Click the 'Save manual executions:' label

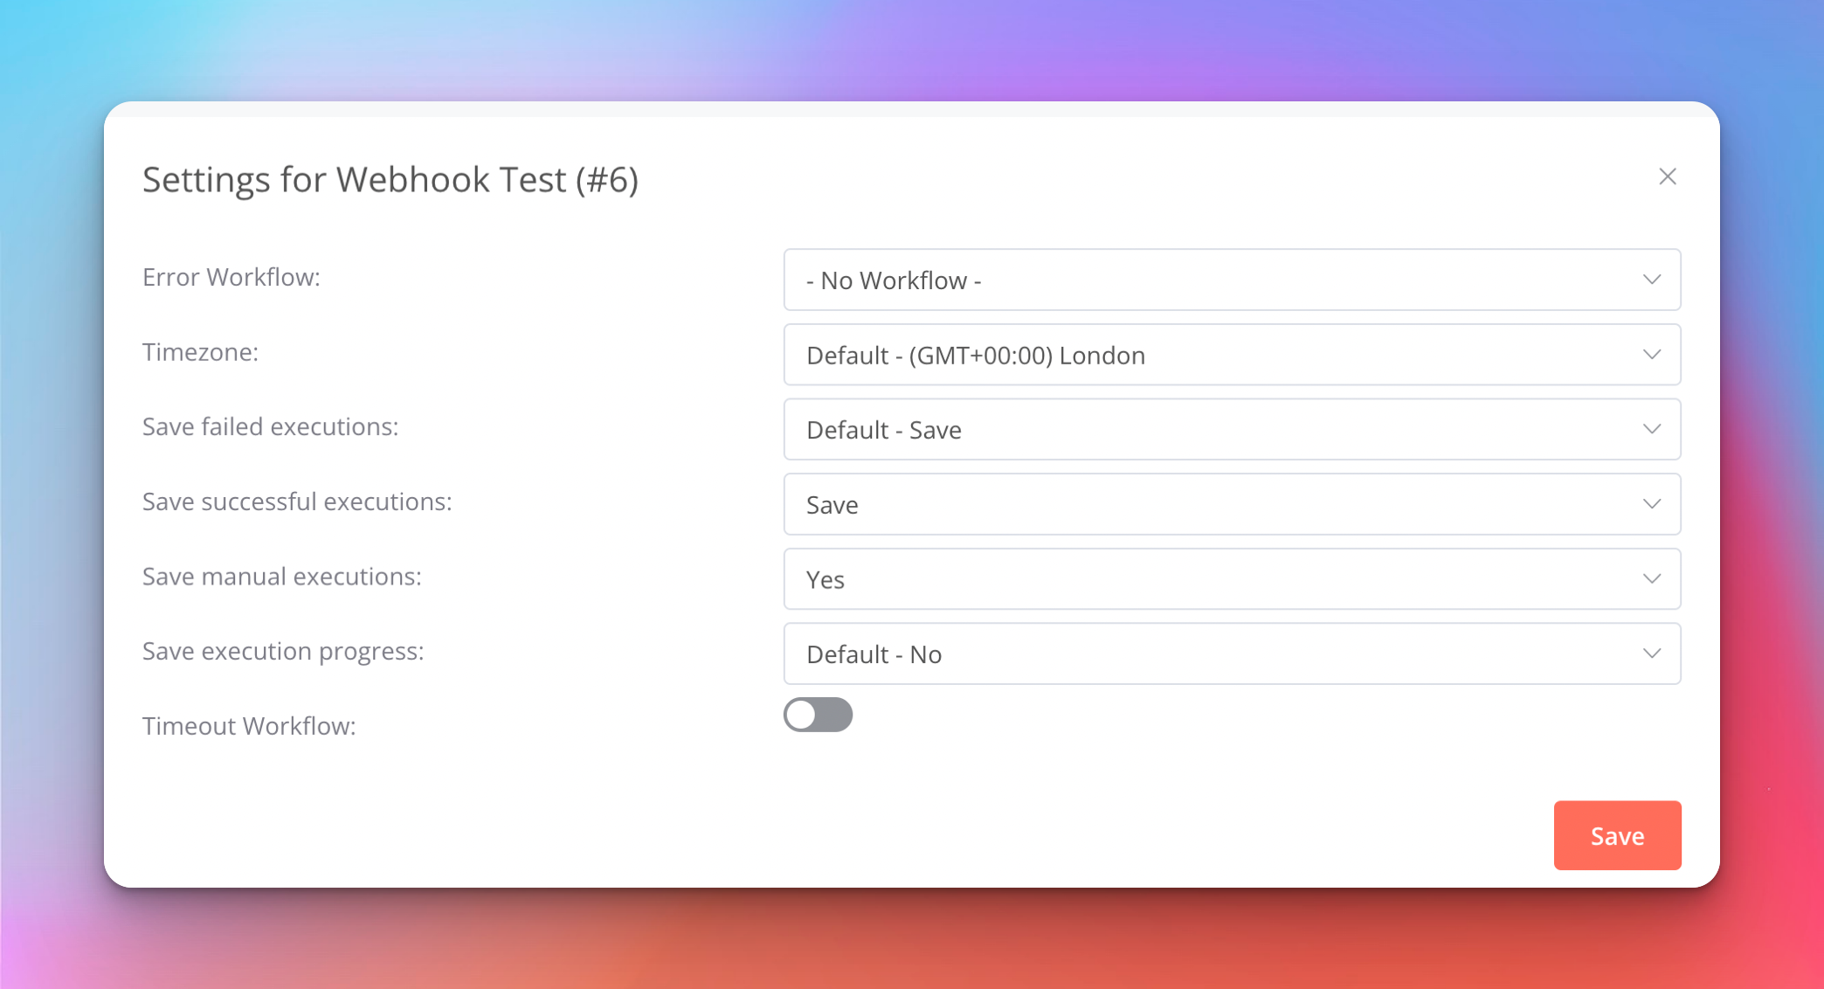coord(281,577)
